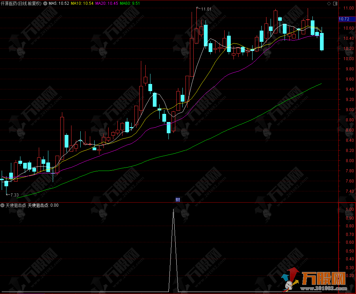Click the 11.01 high price annotation
This screenshot has height=294, width=356.
(206, 9)
